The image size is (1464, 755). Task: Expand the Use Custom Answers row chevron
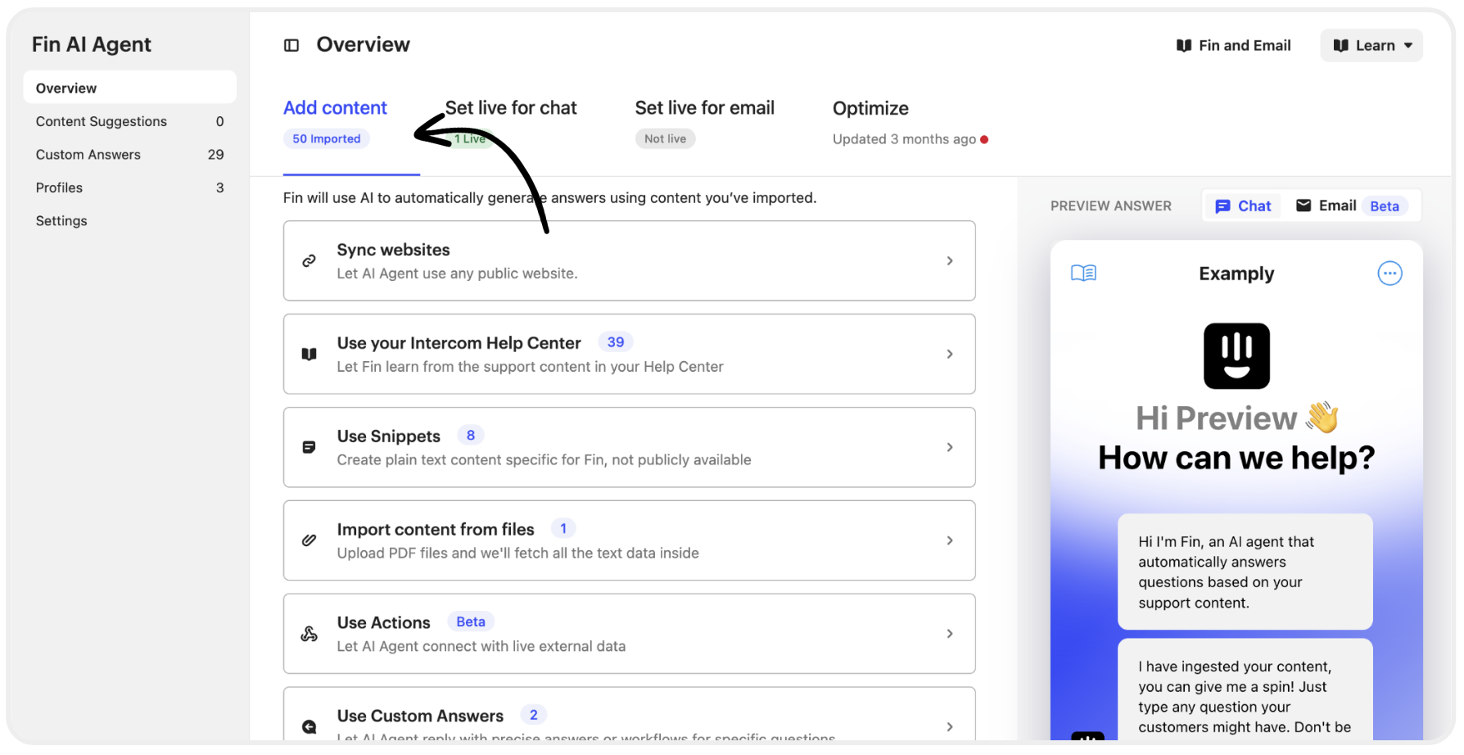coord(950,726)
